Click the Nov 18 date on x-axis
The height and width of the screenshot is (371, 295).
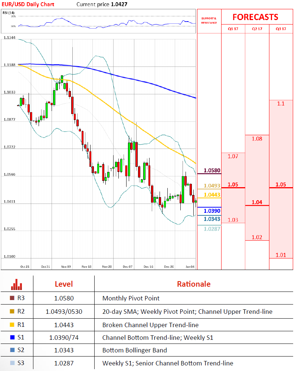point(86,267)
